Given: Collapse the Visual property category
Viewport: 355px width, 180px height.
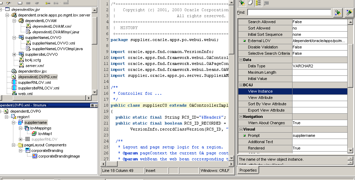Looking at the screenshot, I should click(241, 129).
